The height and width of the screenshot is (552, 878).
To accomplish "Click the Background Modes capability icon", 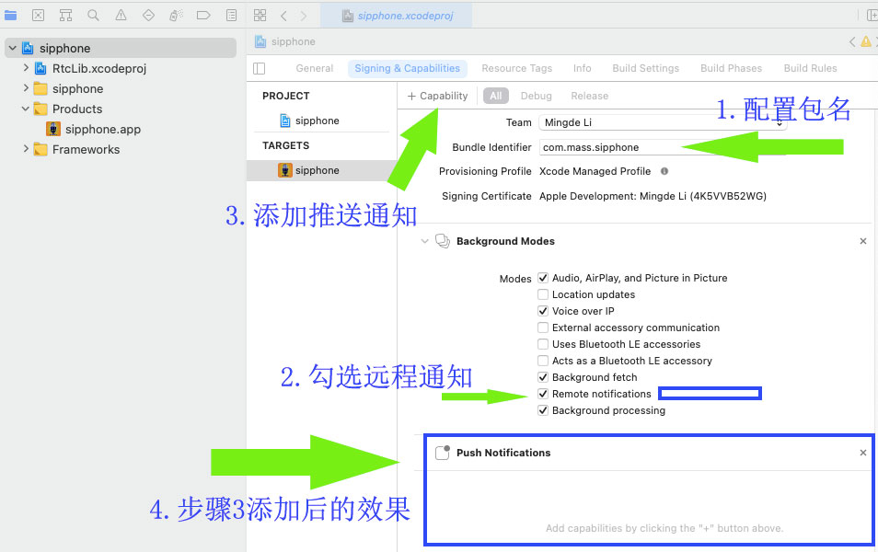I will click(x=443, y=241).
